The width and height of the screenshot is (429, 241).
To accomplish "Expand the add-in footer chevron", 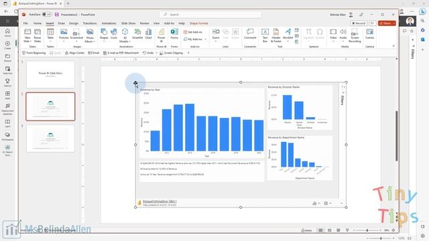I will coord(341,204).
